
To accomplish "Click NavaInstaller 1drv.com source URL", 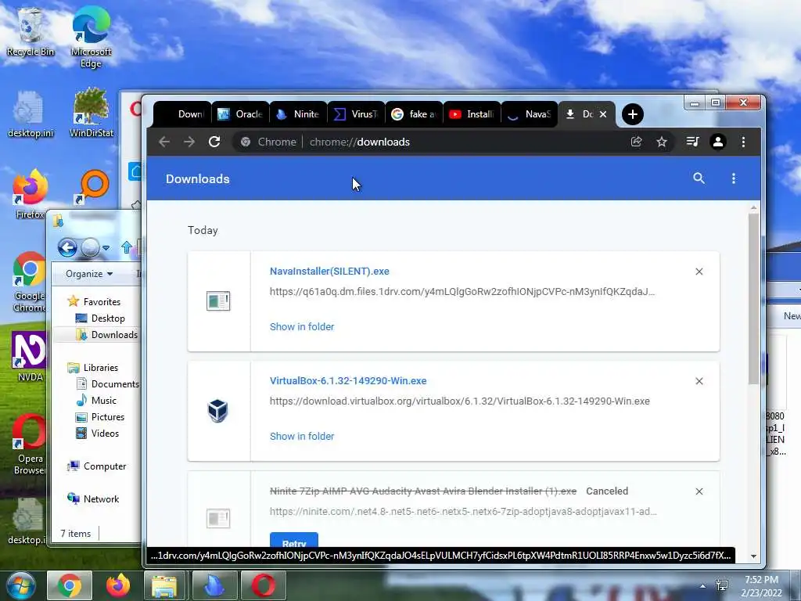I will click(462, 292).
